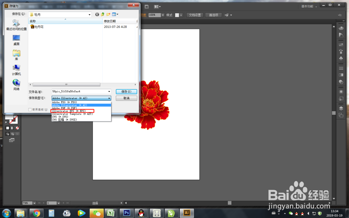Screen dimensions: 349x218
Task: Create a new folder in save dialog
Action: click(109, 14)
